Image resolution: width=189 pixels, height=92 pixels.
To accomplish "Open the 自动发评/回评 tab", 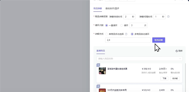I will point(112,9).
